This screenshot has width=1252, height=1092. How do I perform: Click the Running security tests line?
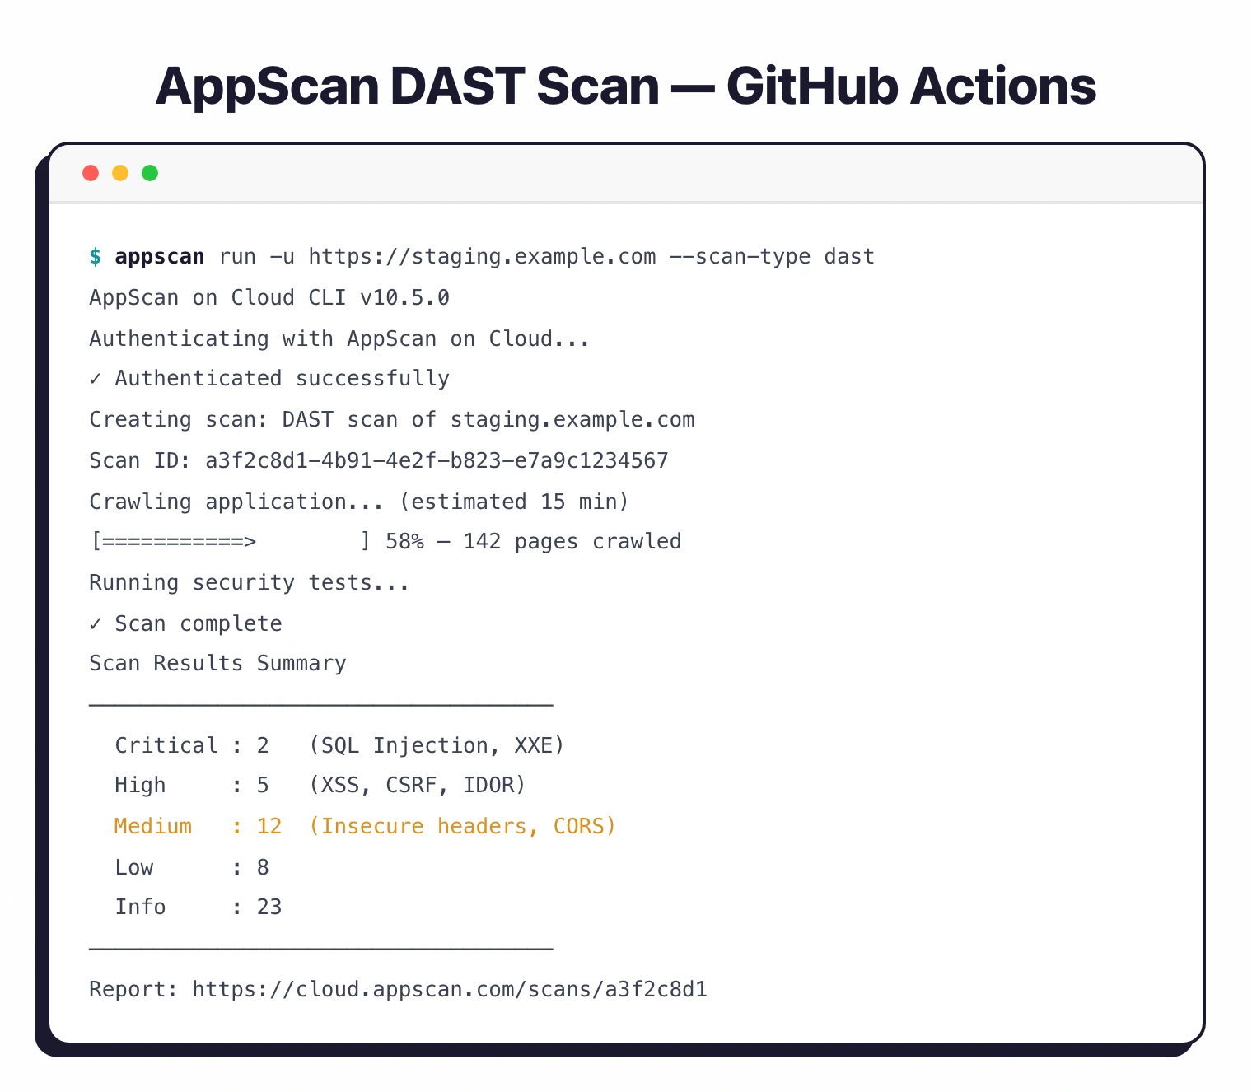pyautogui.click(x=249, y=582)
